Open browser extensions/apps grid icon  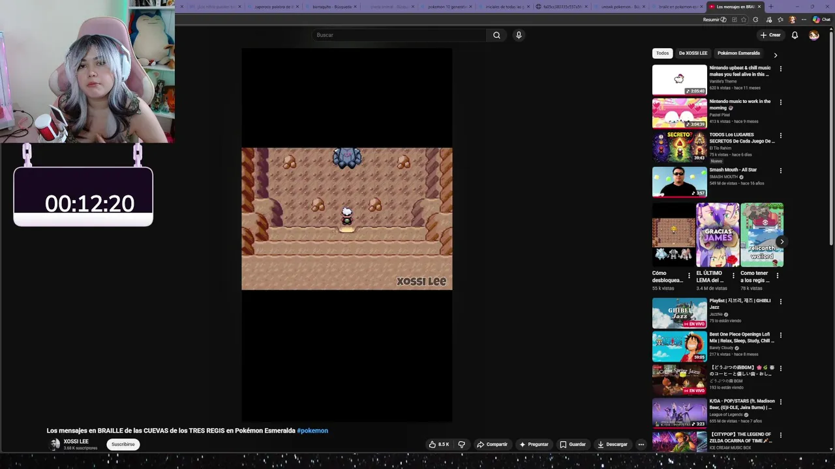pyautogui.click(x=735, y=20)
